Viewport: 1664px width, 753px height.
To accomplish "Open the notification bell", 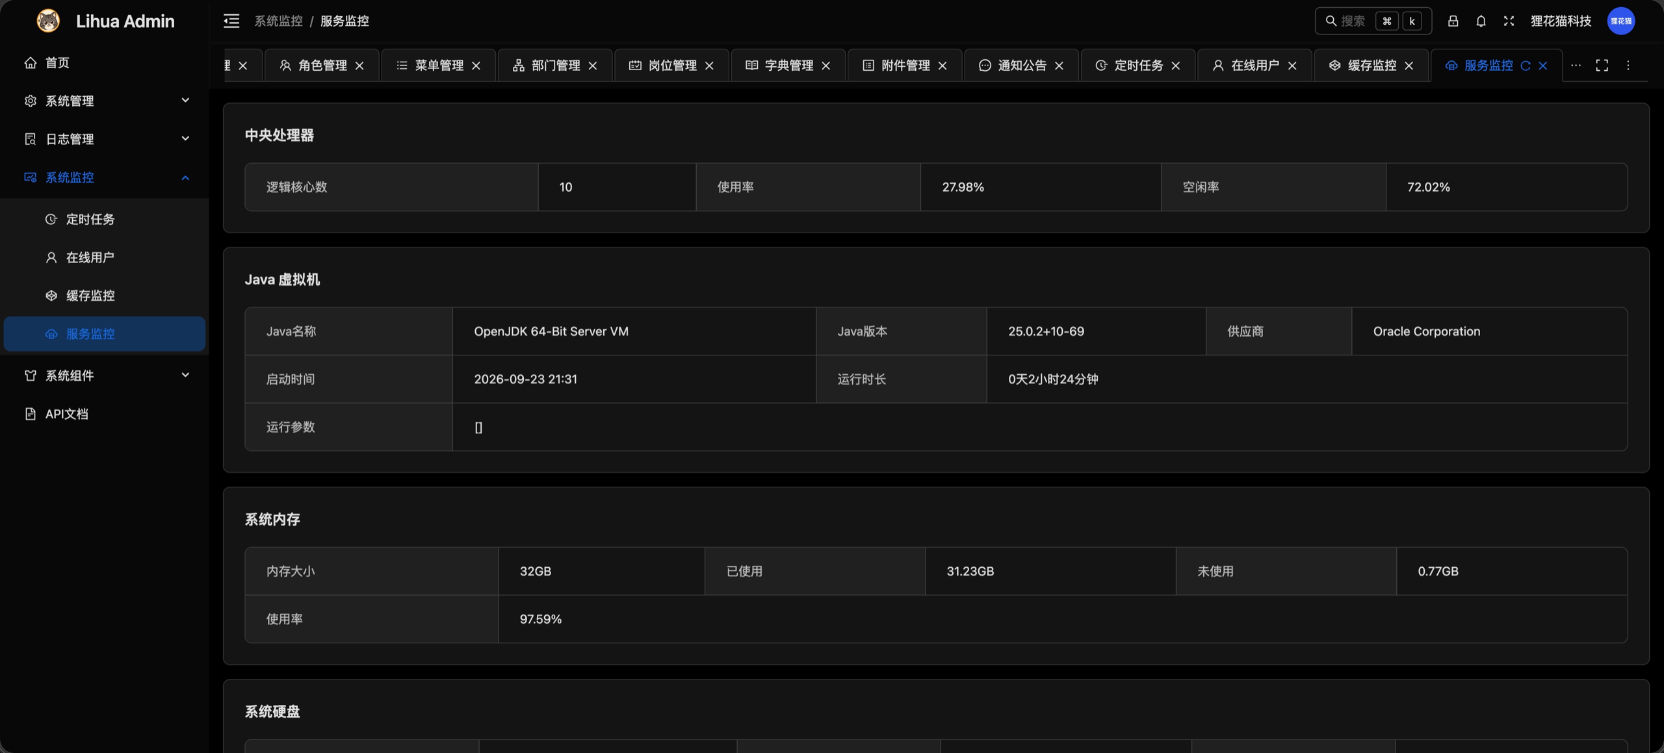I will point(1481,21).
